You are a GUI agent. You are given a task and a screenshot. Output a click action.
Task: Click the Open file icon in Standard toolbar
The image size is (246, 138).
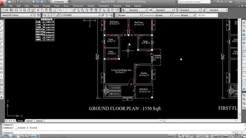click(x=7, y=10)
